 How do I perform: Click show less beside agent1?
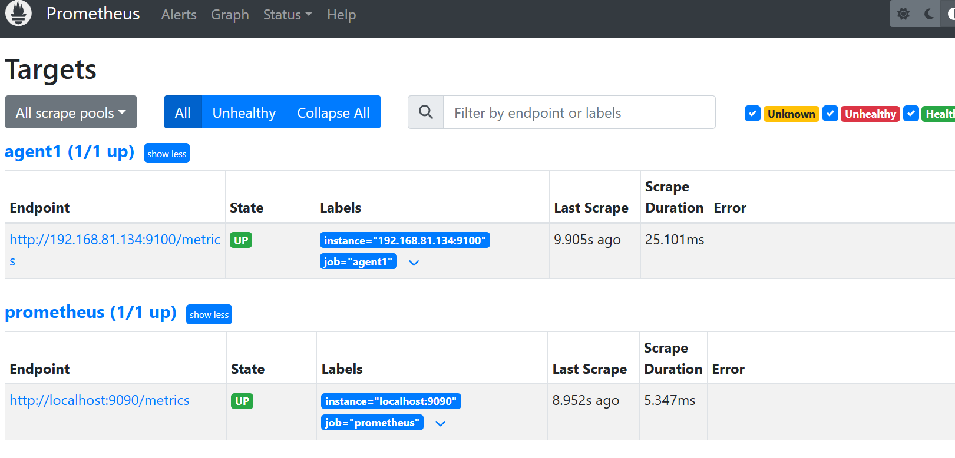167,154
